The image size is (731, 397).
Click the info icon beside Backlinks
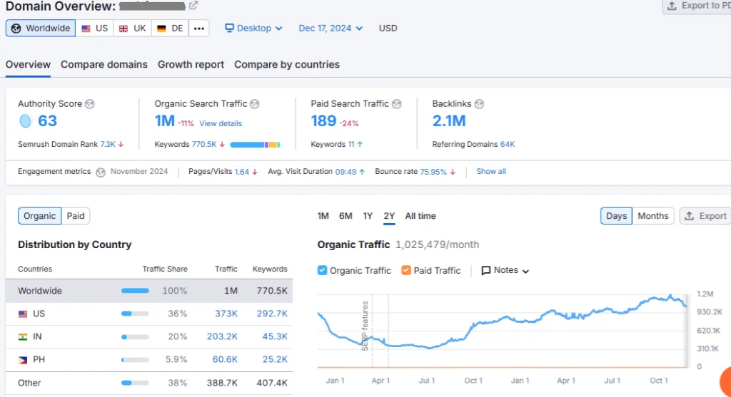(x=479, y=104)
